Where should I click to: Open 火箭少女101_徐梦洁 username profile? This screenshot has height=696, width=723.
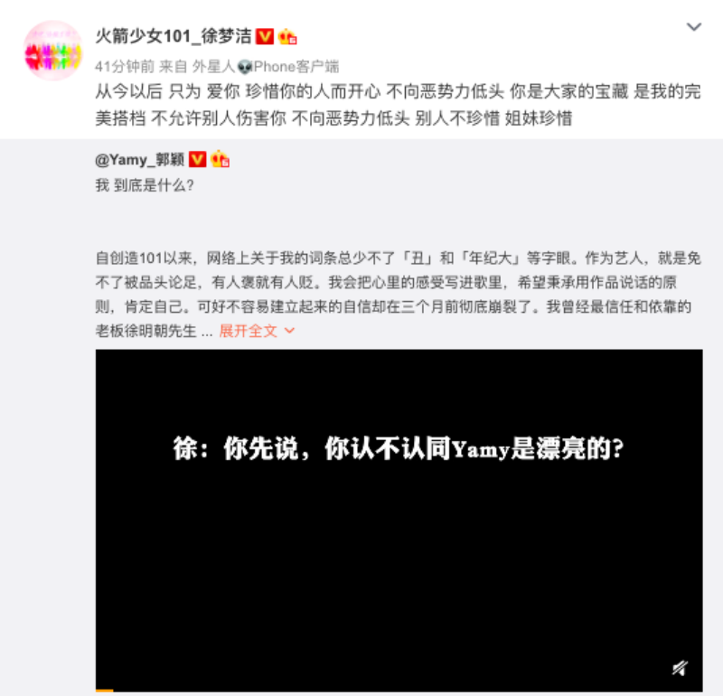click(x=174, y=36)
